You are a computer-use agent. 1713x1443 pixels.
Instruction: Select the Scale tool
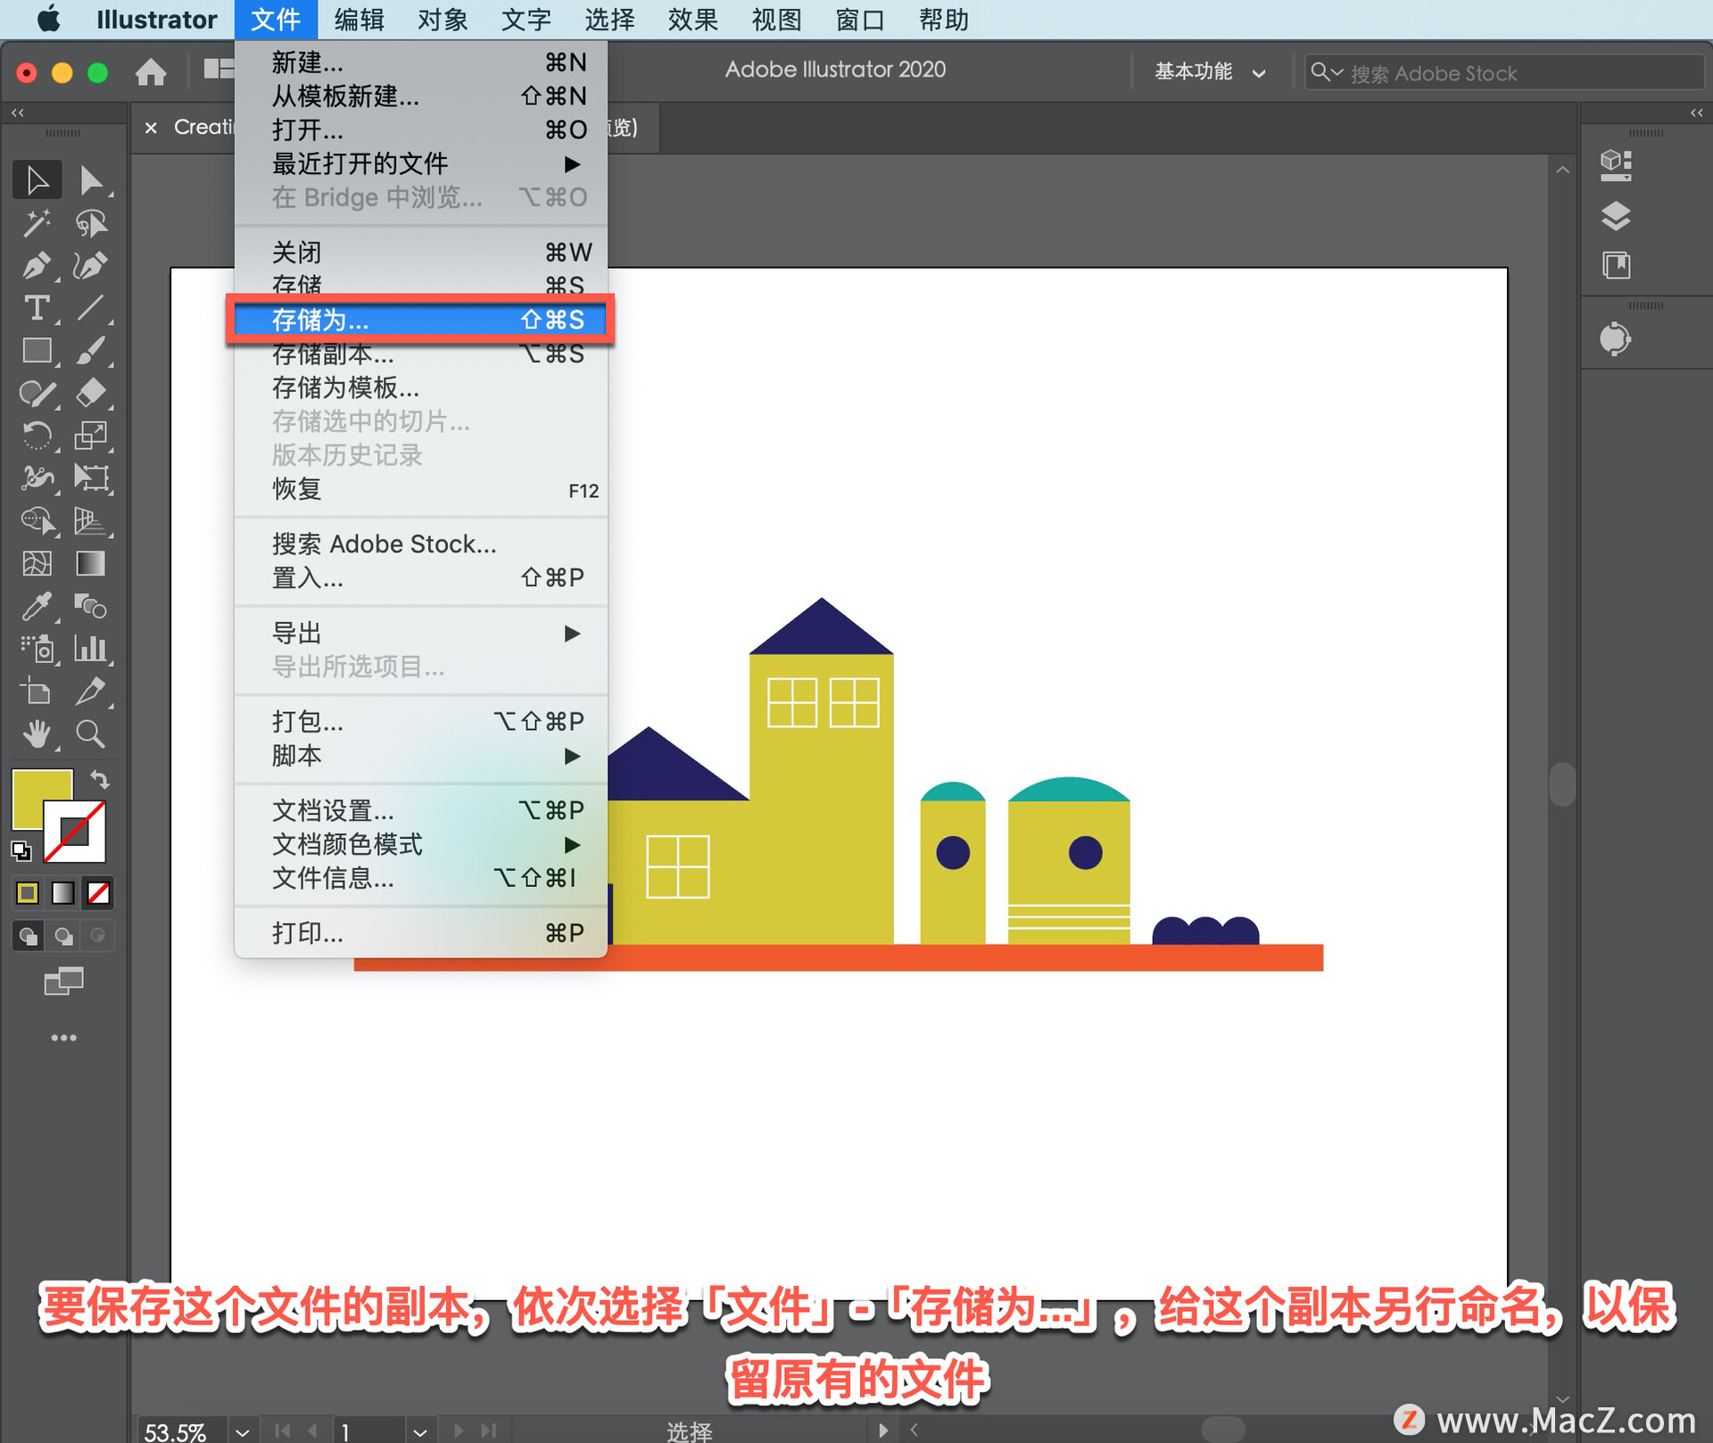click(x=91, y=435)
